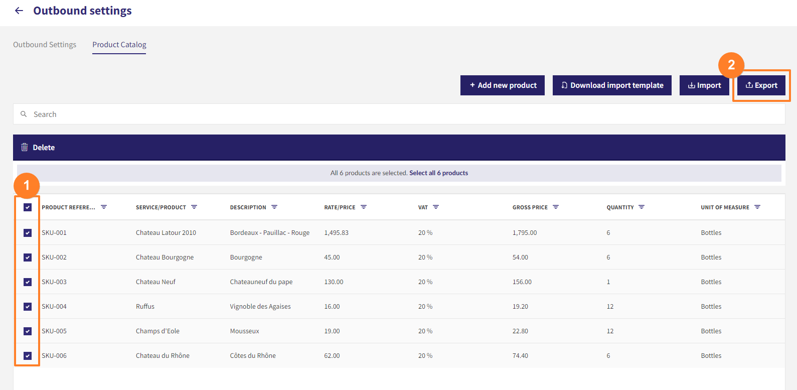Focus the Search input field
Viewport: 797px width, 390px height.
[x=399, y=114]
